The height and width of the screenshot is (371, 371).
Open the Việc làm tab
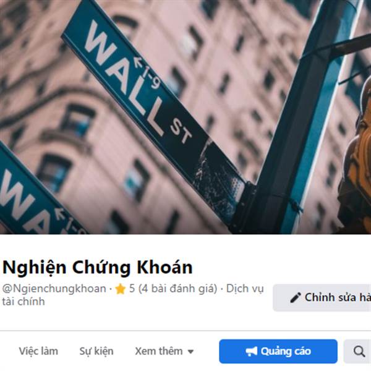[38, 351]
